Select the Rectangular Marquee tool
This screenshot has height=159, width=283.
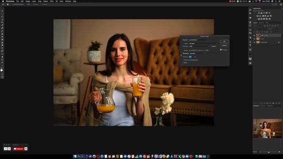point(2,14)
